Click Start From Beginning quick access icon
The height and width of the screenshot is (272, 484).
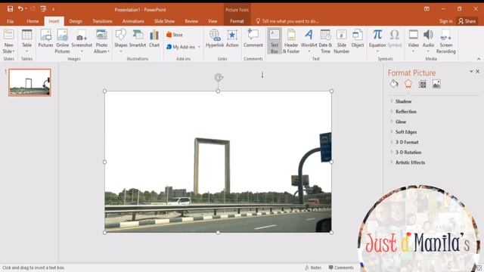pos(43,9)
